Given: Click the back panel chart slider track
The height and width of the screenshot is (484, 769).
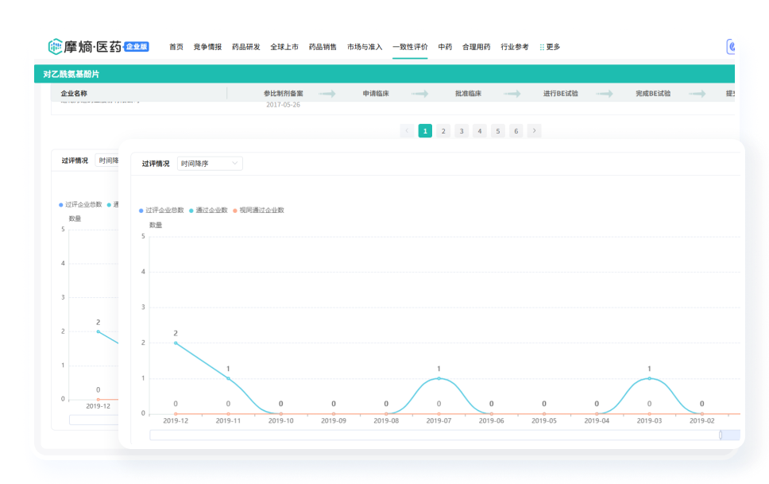Looking at the screenshot, I should (x=95, y=420).
